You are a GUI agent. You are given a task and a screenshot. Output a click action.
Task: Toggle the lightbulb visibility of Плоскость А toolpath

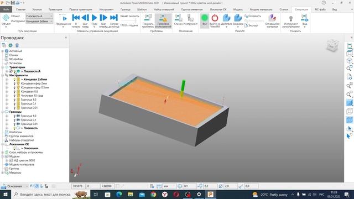[14, 71]
